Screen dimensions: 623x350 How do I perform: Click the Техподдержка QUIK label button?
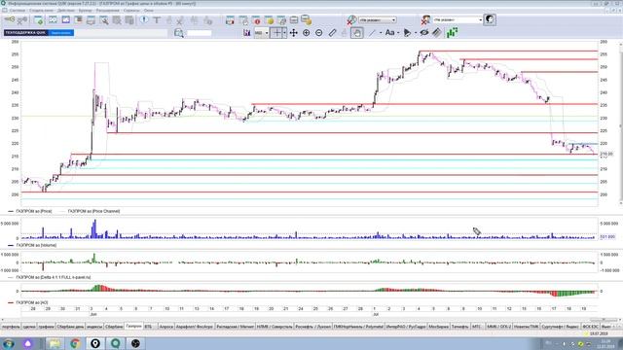pyautogui.click(x=25, y=32)
